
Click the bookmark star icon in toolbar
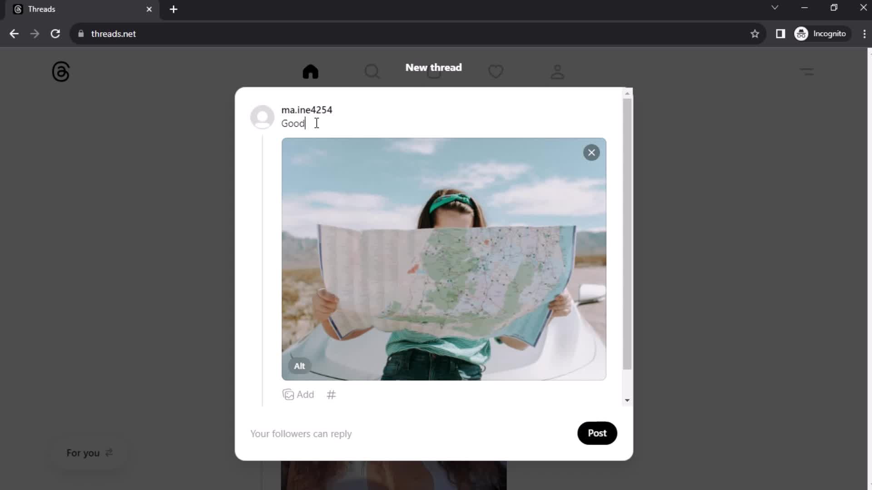point(756,34)
